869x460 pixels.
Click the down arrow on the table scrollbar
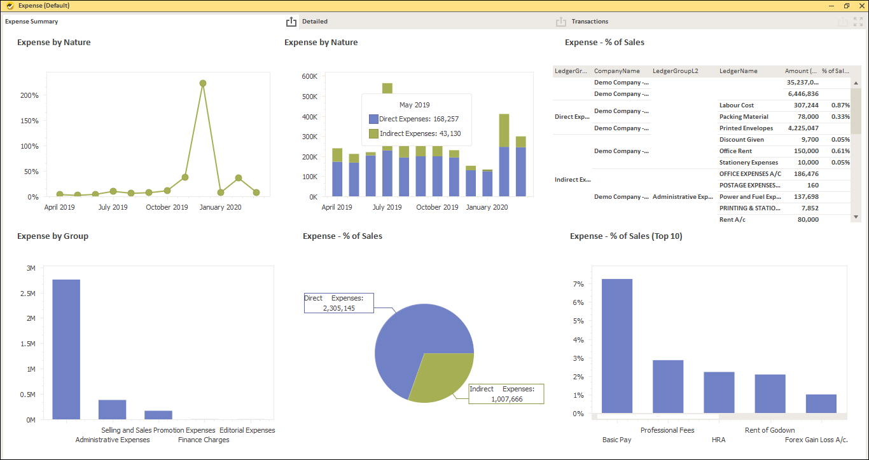point(855,216)
